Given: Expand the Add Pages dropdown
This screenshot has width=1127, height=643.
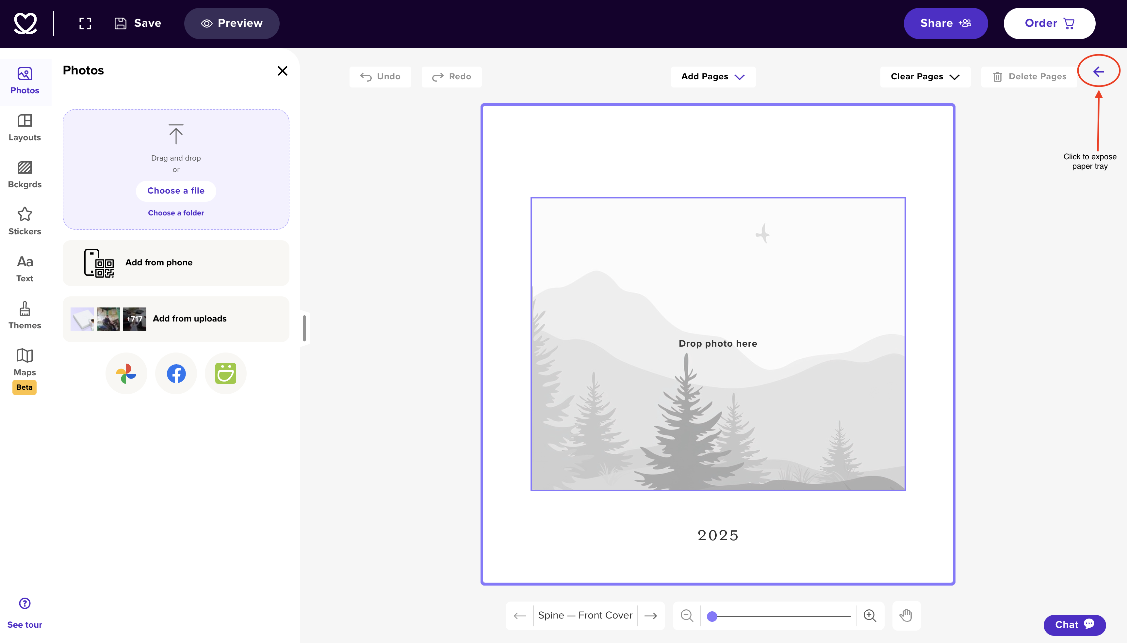Looking at the screenshot, I should (x=713, y=77).
